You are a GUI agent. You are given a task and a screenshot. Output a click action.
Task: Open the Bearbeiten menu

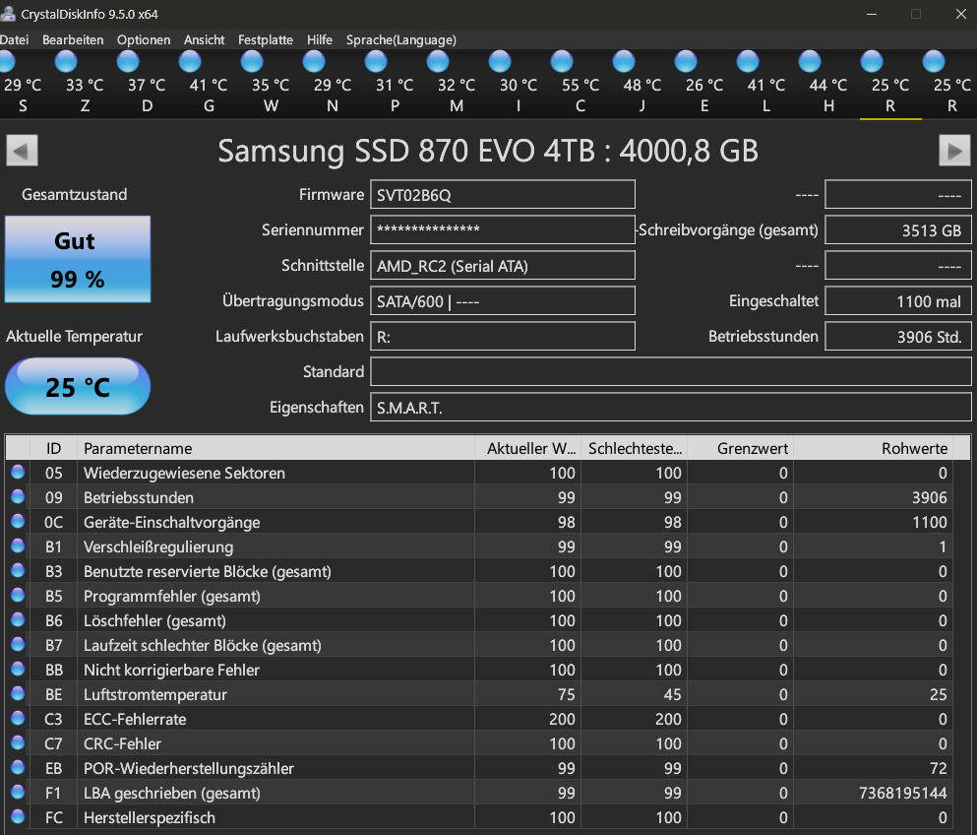tap(73, 40)
